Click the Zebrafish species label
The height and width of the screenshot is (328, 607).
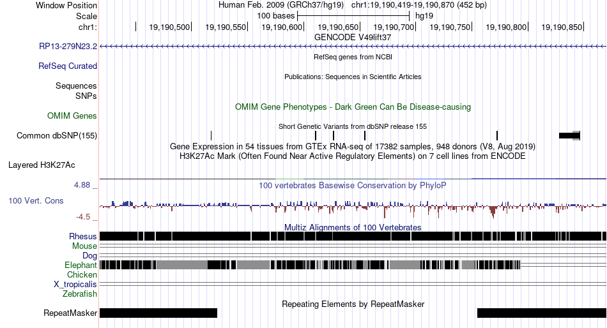pyautogui.click(x=80, y=294)
